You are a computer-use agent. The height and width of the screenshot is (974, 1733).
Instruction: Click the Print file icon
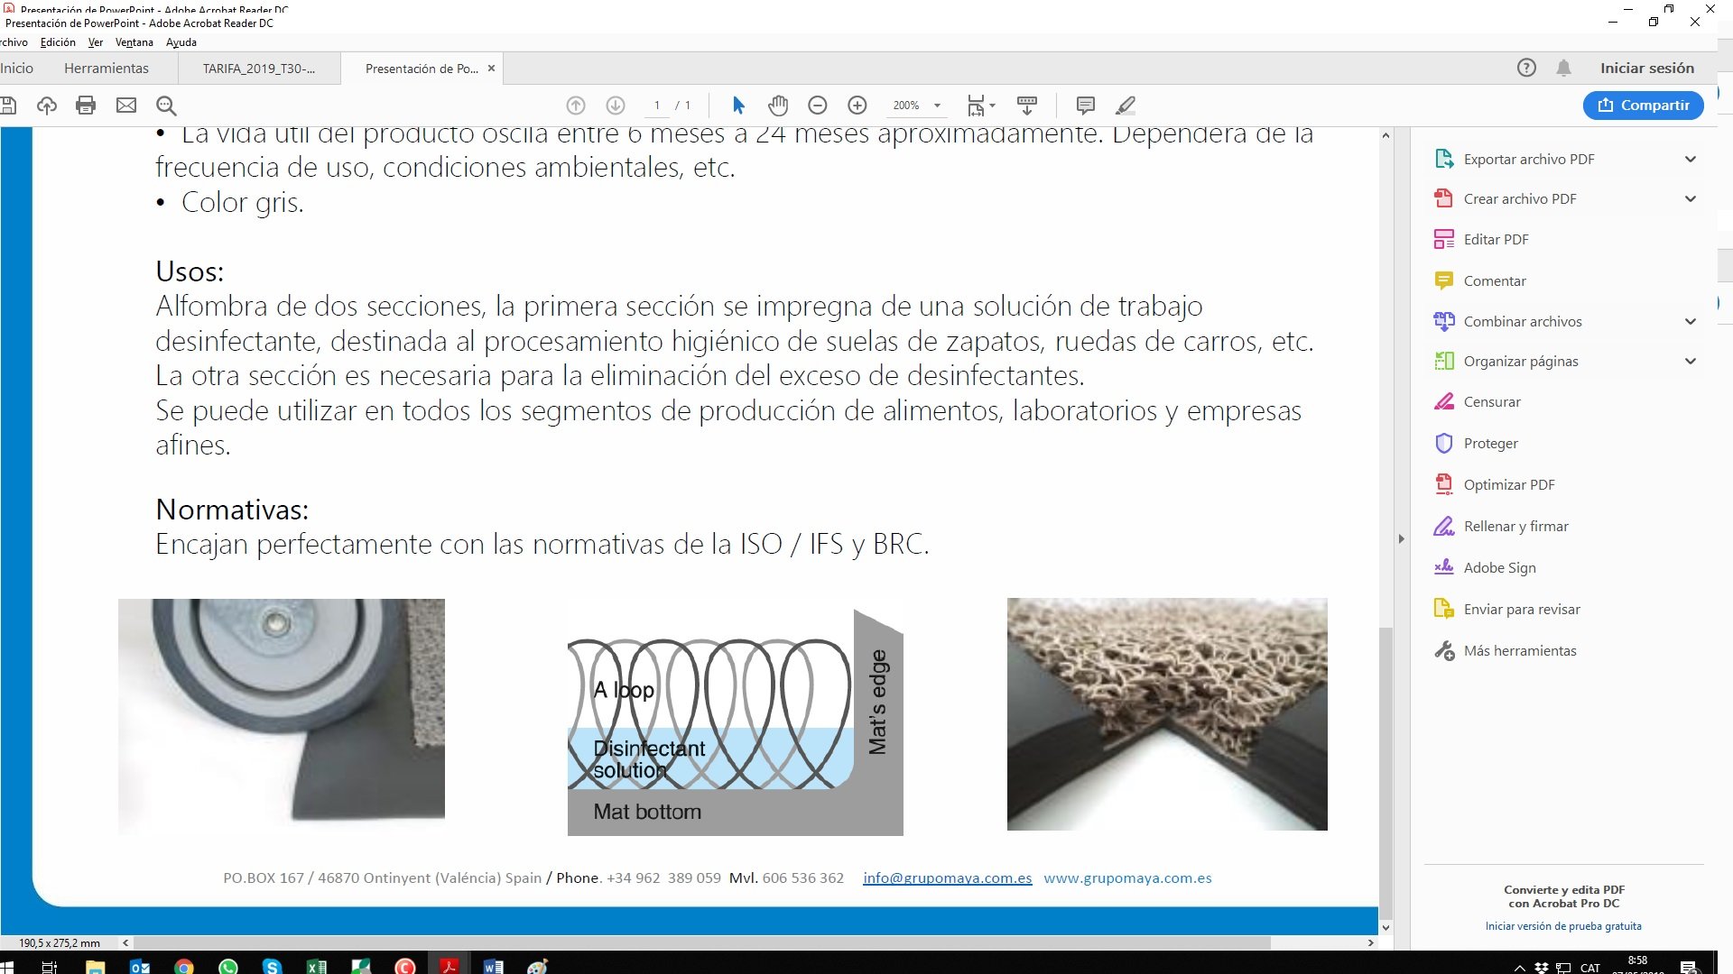pos(86,106)
